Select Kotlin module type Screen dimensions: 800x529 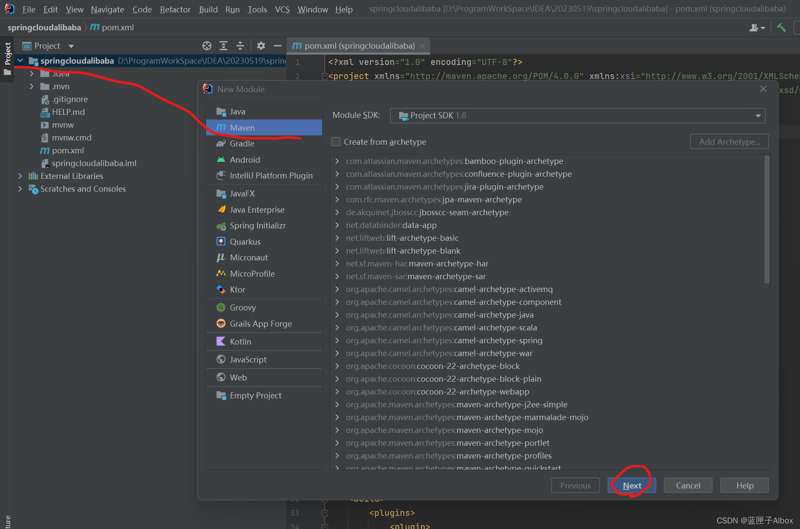(264, 342)
